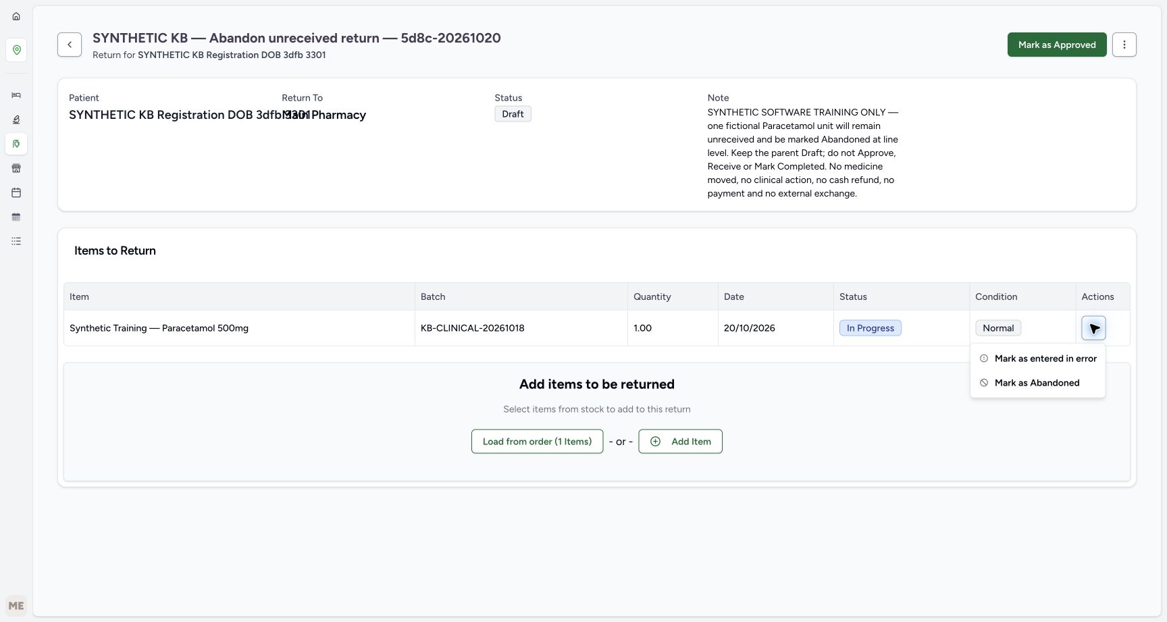Click the Draft status badge
This screenshot has height=622, width=1167.
point(513,114)
